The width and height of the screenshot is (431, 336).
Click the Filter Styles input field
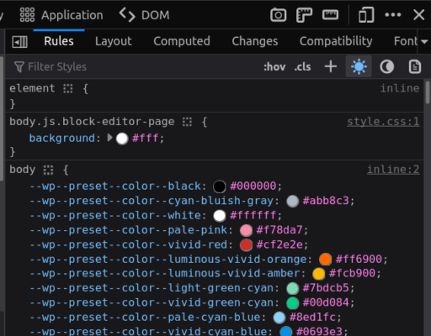click(135, 67)
